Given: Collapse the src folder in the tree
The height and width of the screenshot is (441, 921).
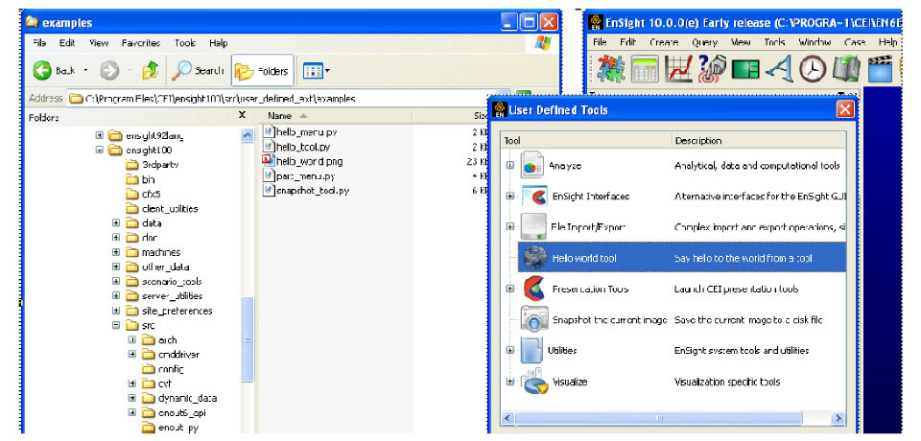Looking at the screenshot, I should [x=116, y=325].
